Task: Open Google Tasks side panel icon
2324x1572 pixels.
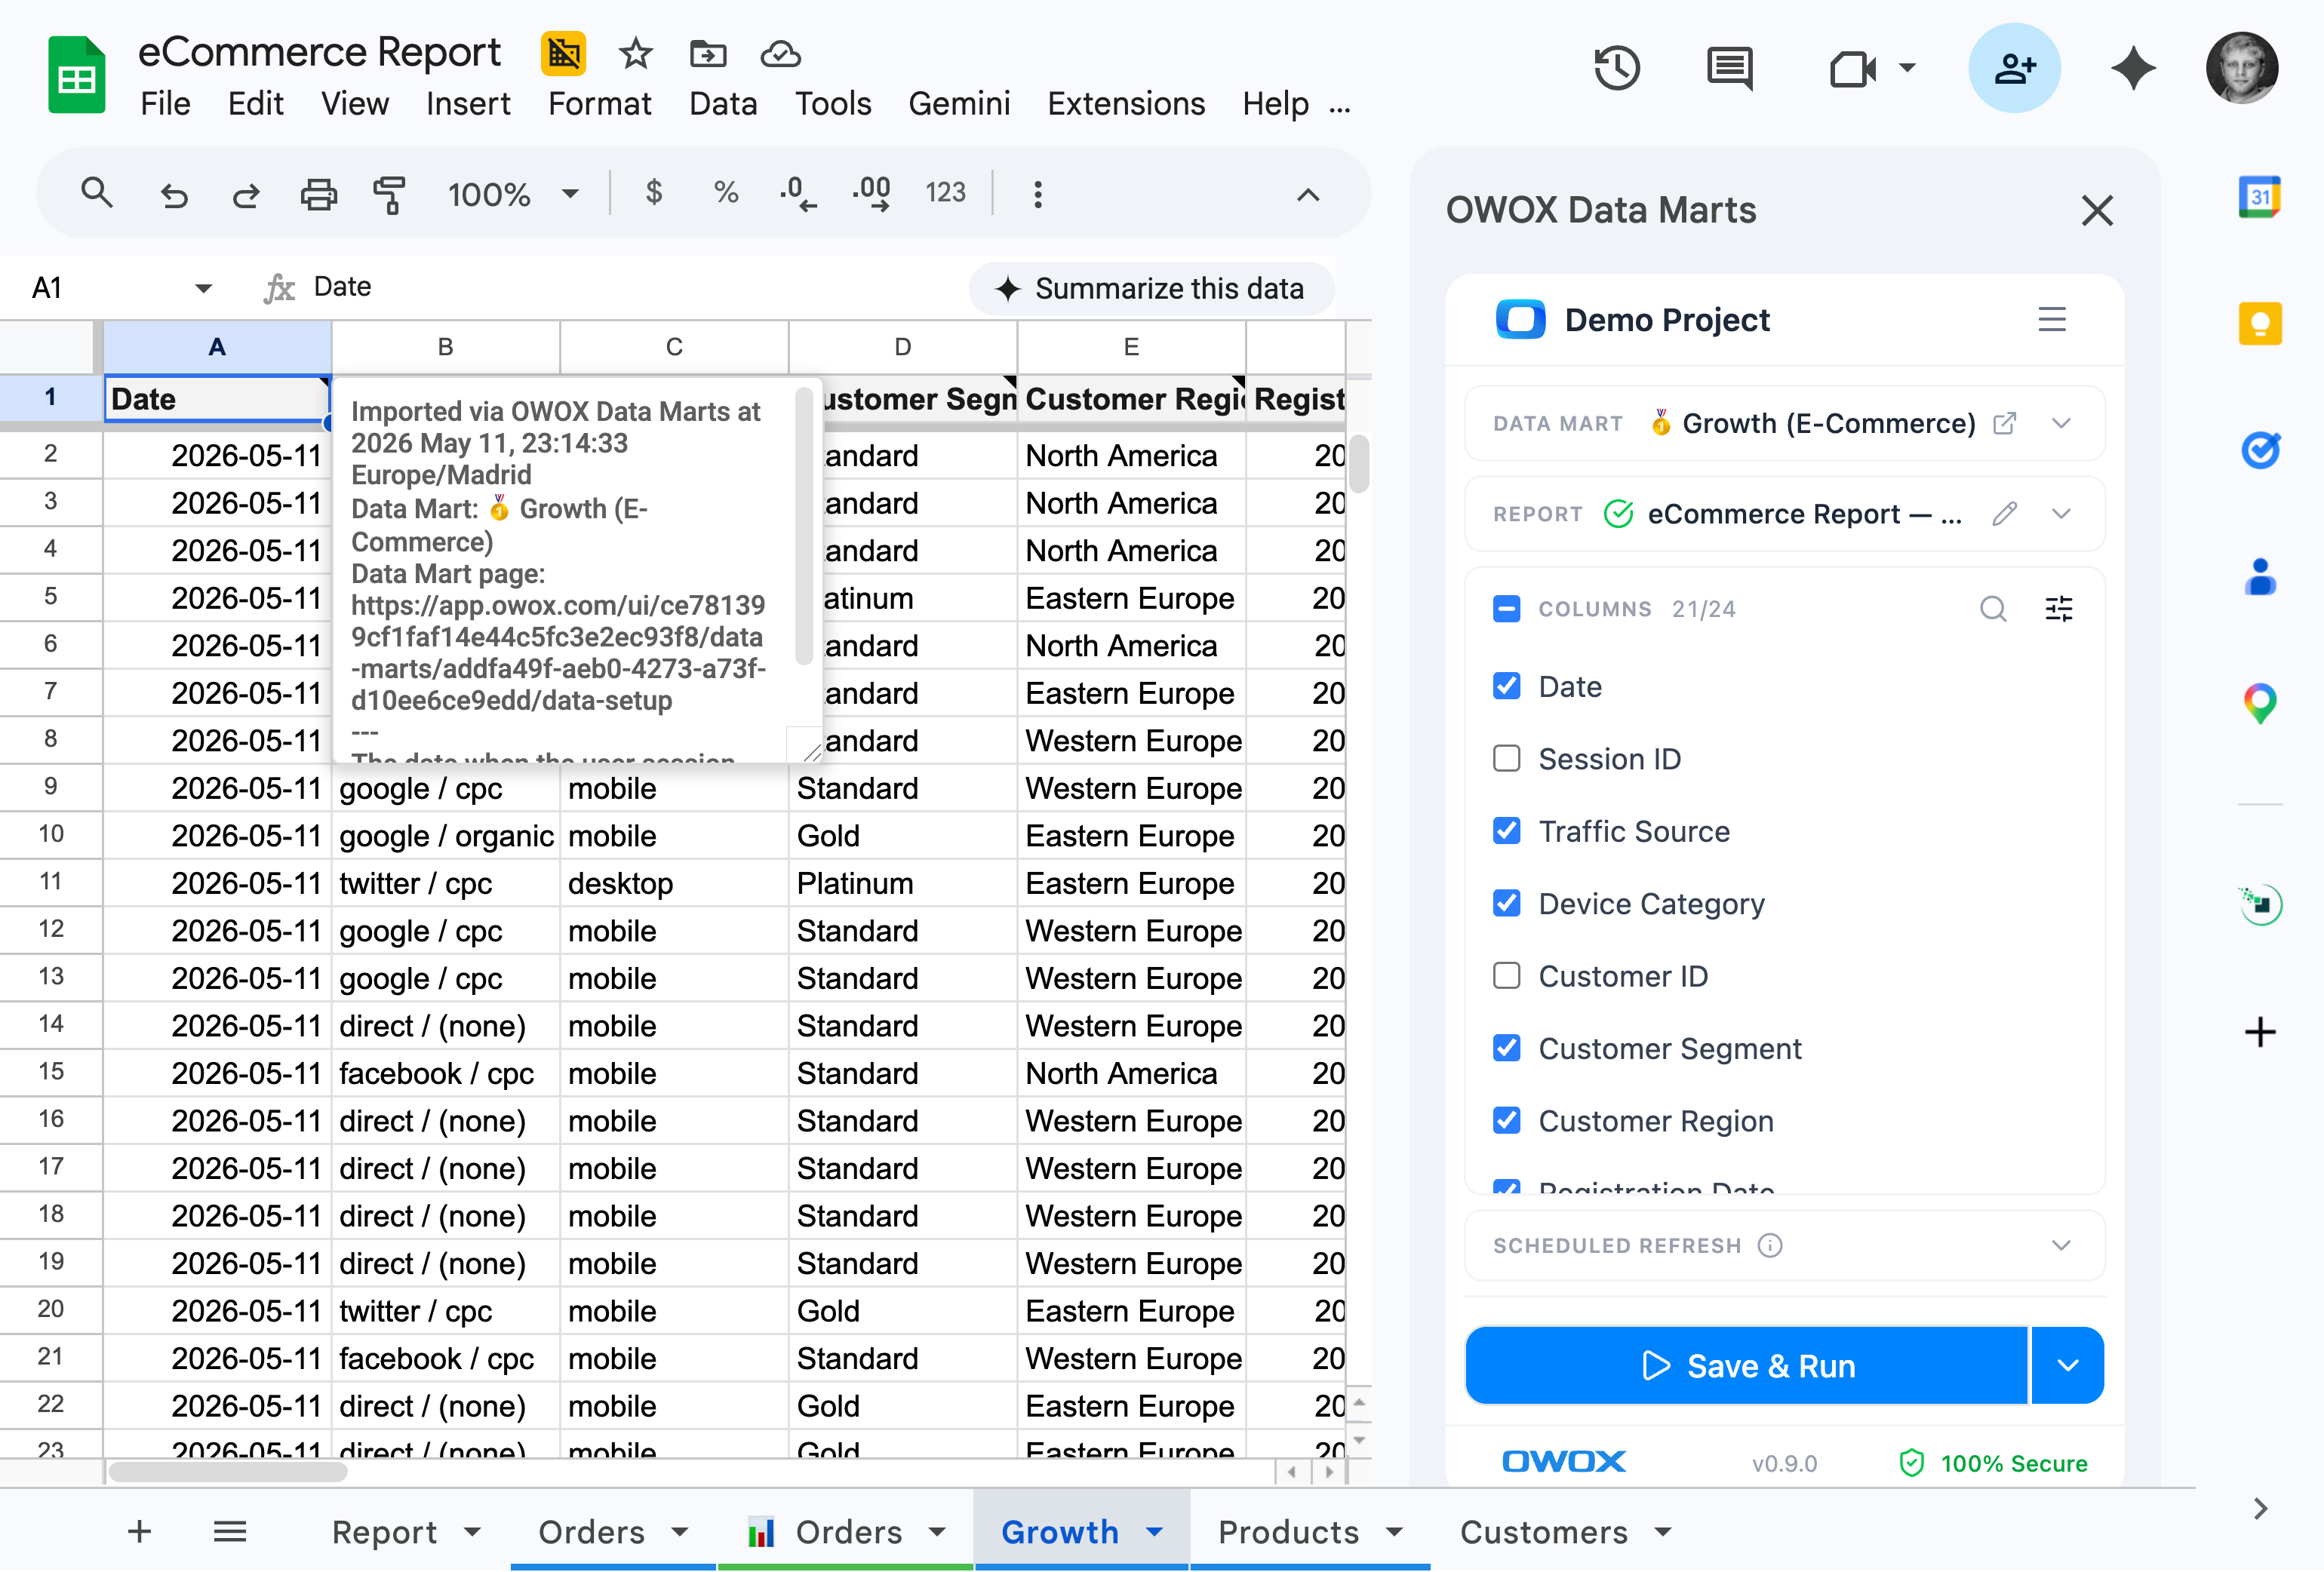Action: pyautogui.click(x=2259, y=450)
